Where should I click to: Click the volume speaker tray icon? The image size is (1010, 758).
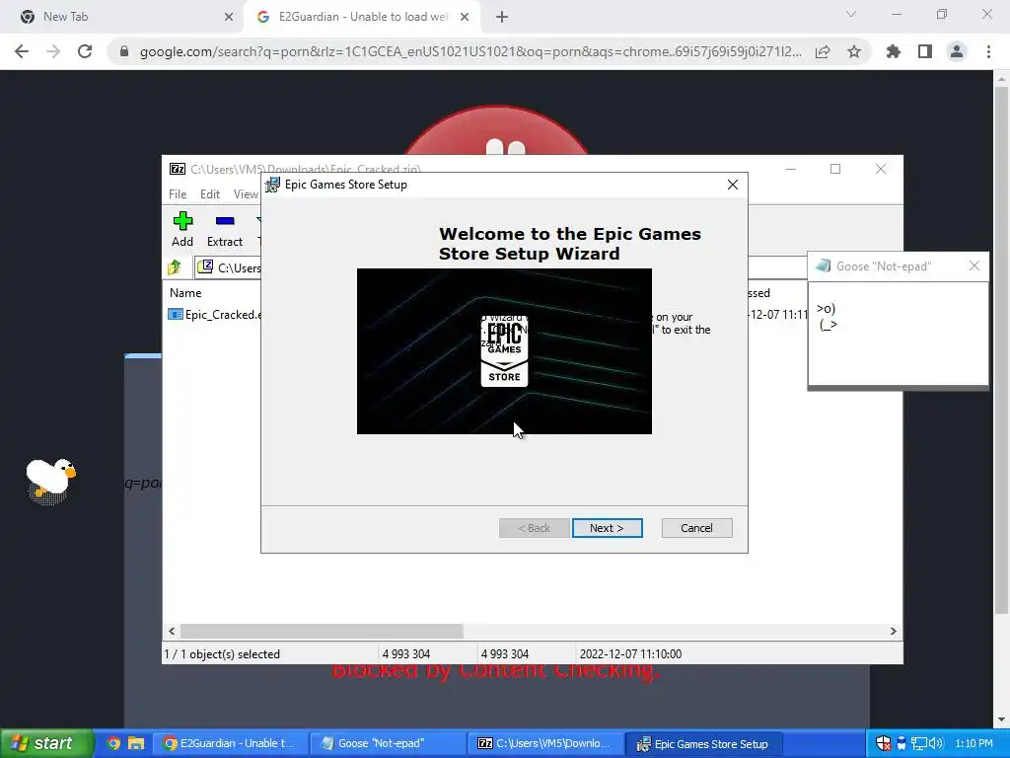936,743
